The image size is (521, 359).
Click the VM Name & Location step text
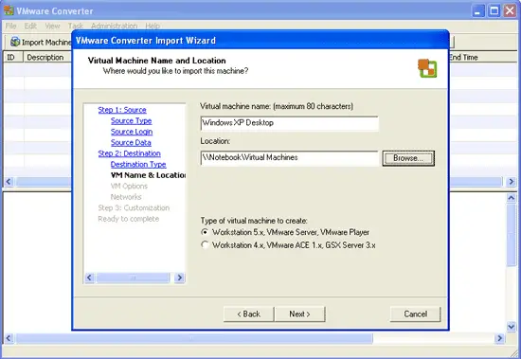pos(148,175)
